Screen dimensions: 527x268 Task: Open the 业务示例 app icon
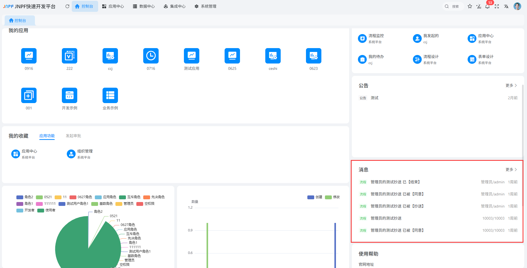110,95
